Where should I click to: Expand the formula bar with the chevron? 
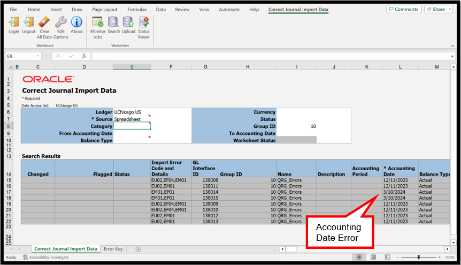point(452,56)
